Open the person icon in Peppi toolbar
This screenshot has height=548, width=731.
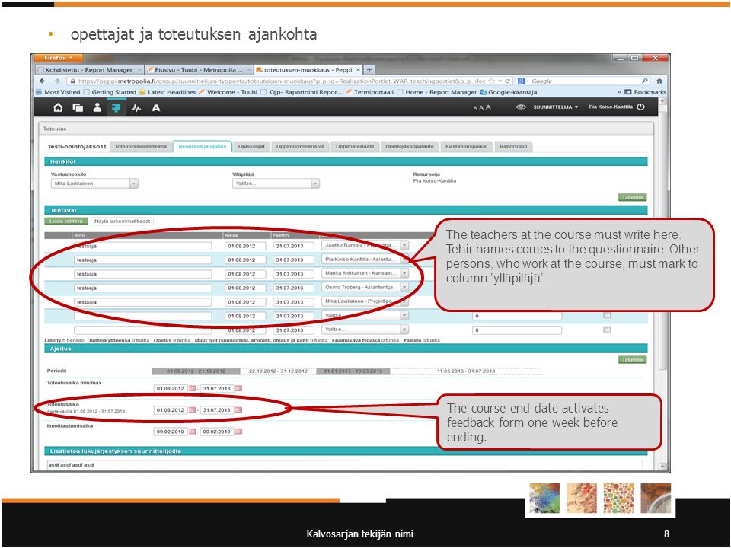point(97,107)
